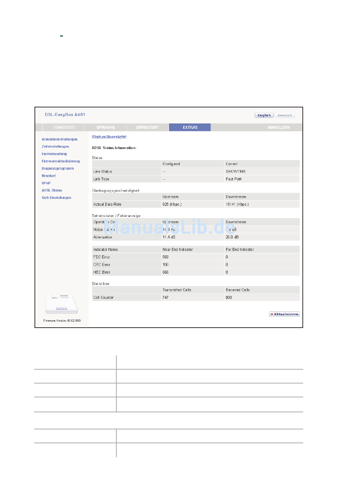
Task: Click ABMELDEN to log out
Action: [279, 127]
